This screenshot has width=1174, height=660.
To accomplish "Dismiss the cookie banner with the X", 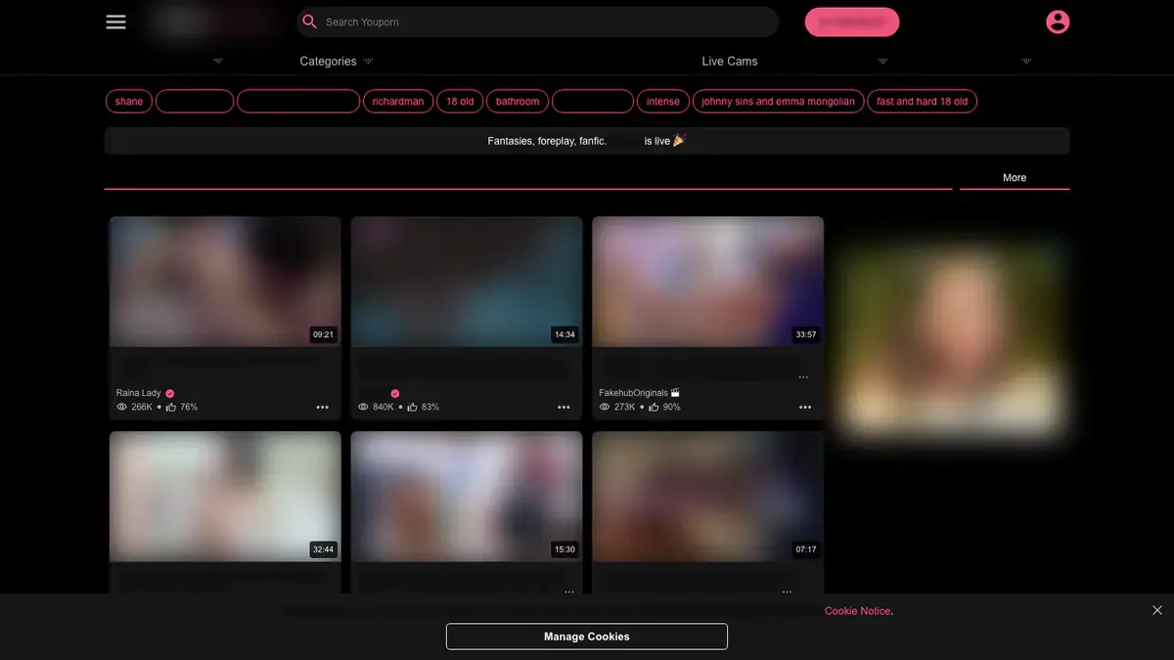I will 1157,610.
